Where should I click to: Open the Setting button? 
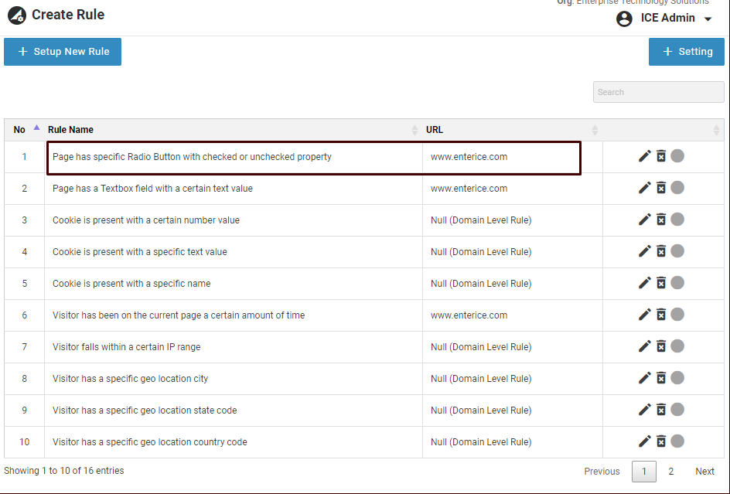[687, 52]
